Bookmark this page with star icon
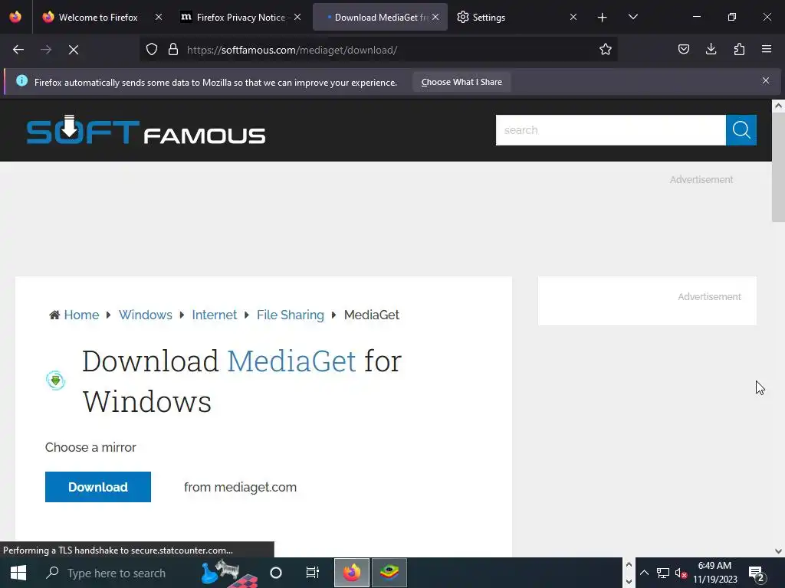This screenshot has height=588, width=785. (x=606, y=50)
